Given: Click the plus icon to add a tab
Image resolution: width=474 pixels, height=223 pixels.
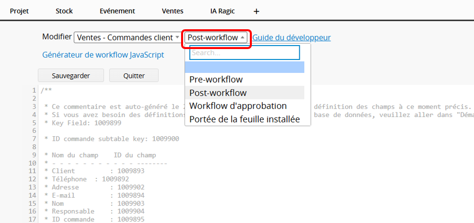Looking at the screenshot, I should [x=256, y=11].
